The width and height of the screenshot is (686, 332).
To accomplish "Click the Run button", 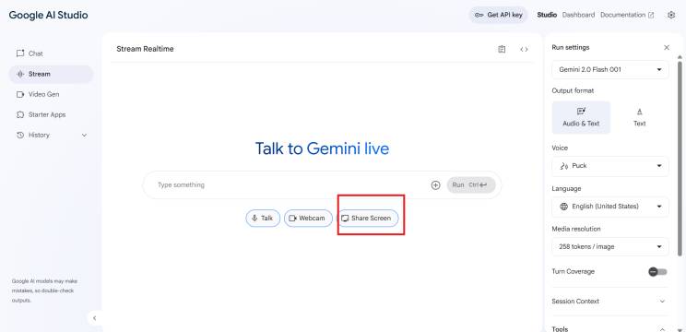I will (471, 185).
